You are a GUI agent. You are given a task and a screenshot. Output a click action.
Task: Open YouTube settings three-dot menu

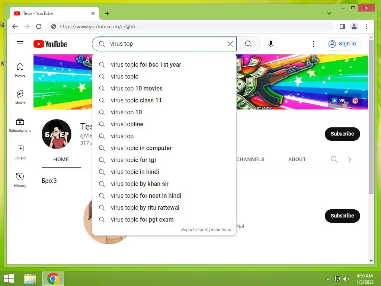313,44
